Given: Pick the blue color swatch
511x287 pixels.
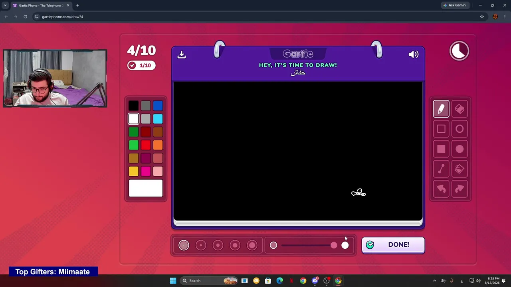Looking at the screenshot, I should [x=158, y=106].
